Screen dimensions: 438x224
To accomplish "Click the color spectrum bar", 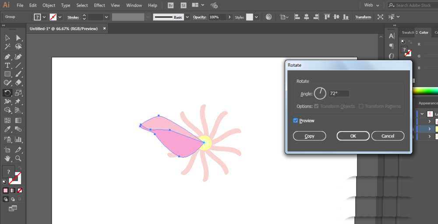I will (425, 91).
